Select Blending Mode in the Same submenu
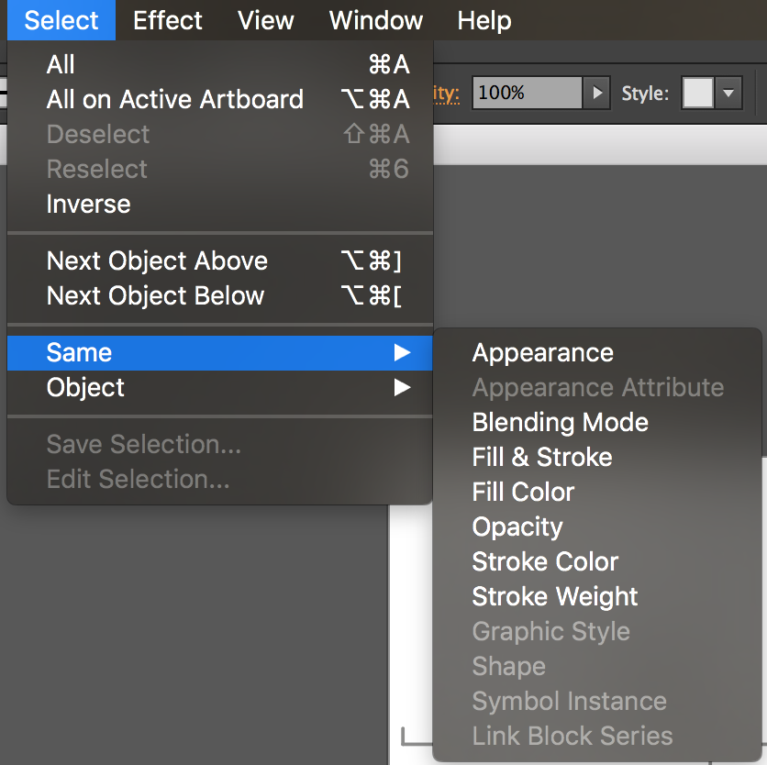The height and width of the screenshot is (765, 767). (x=560, y=422)
